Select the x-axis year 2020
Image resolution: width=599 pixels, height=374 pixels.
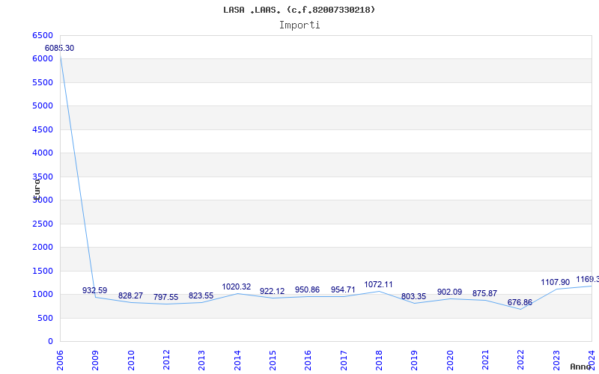pyautogui.click(x=450, y=361)
